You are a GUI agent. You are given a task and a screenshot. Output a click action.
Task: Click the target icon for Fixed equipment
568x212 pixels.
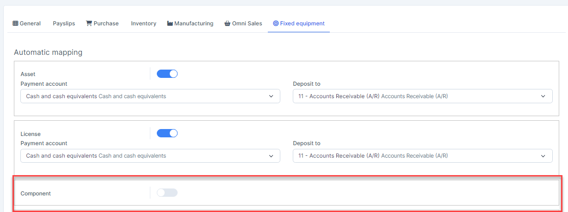276,24
